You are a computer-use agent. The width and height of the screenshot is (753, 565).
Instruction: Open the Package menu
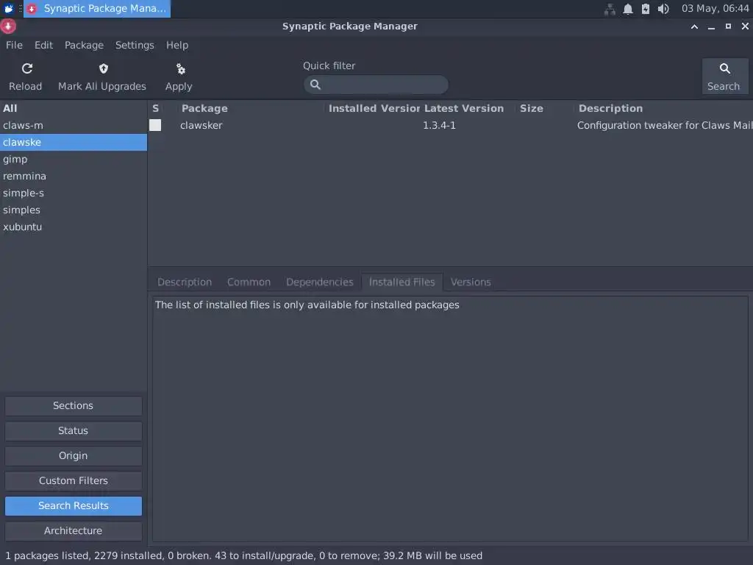(x=84, y=45)
